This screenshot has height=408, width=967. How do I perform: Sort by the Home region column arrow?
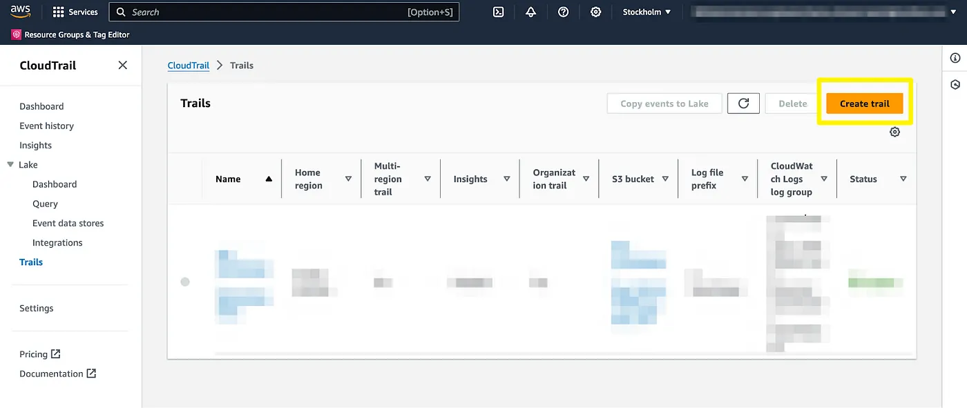coord(348,179)
